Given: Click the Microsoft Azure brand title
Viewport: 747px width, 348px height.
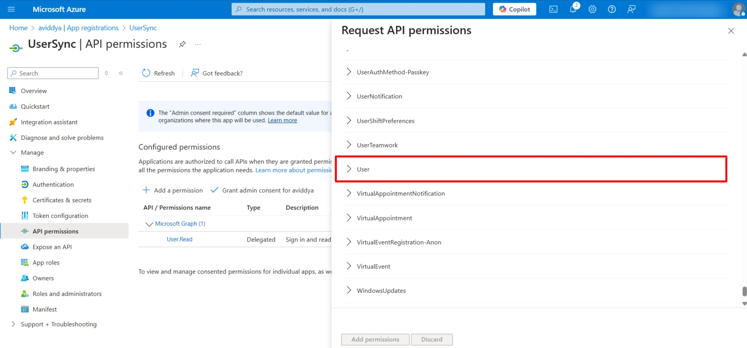Looking at the screenshot, I should pyautogui.click(x=59, y=9).
